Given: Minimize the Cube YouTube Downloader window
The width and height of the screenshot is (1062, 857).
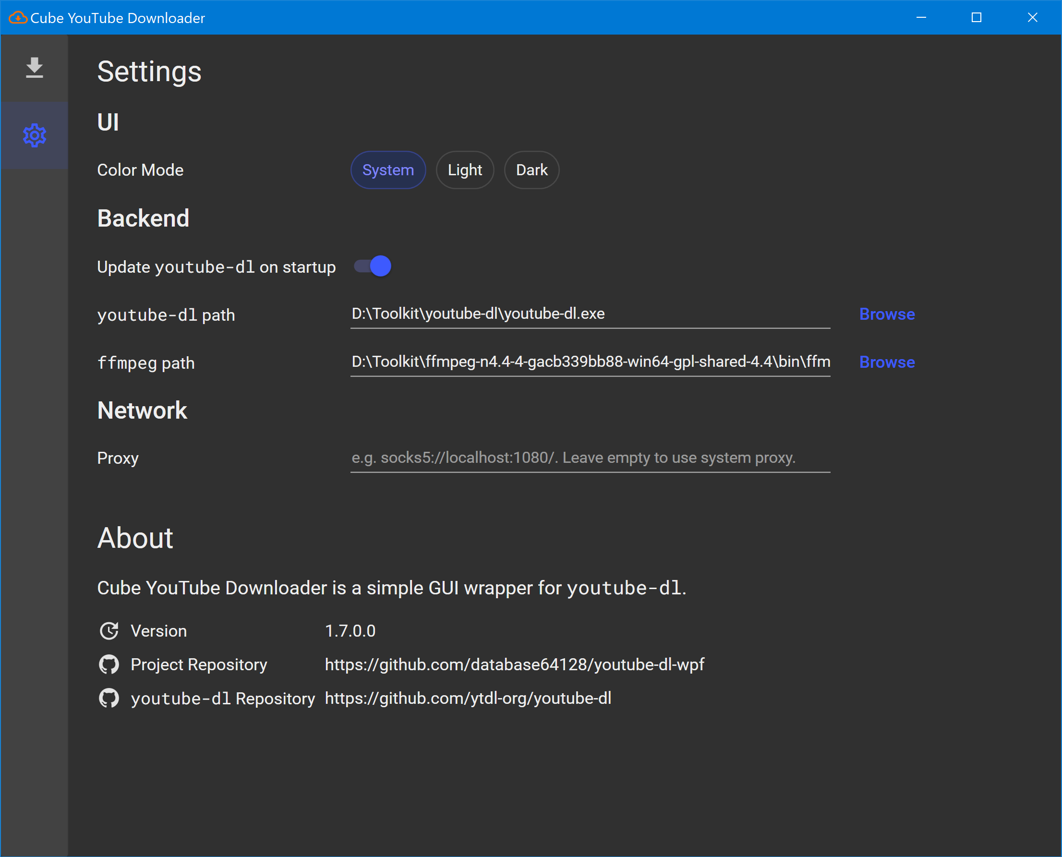Looking at the screenshot, I should click(921, 17).
